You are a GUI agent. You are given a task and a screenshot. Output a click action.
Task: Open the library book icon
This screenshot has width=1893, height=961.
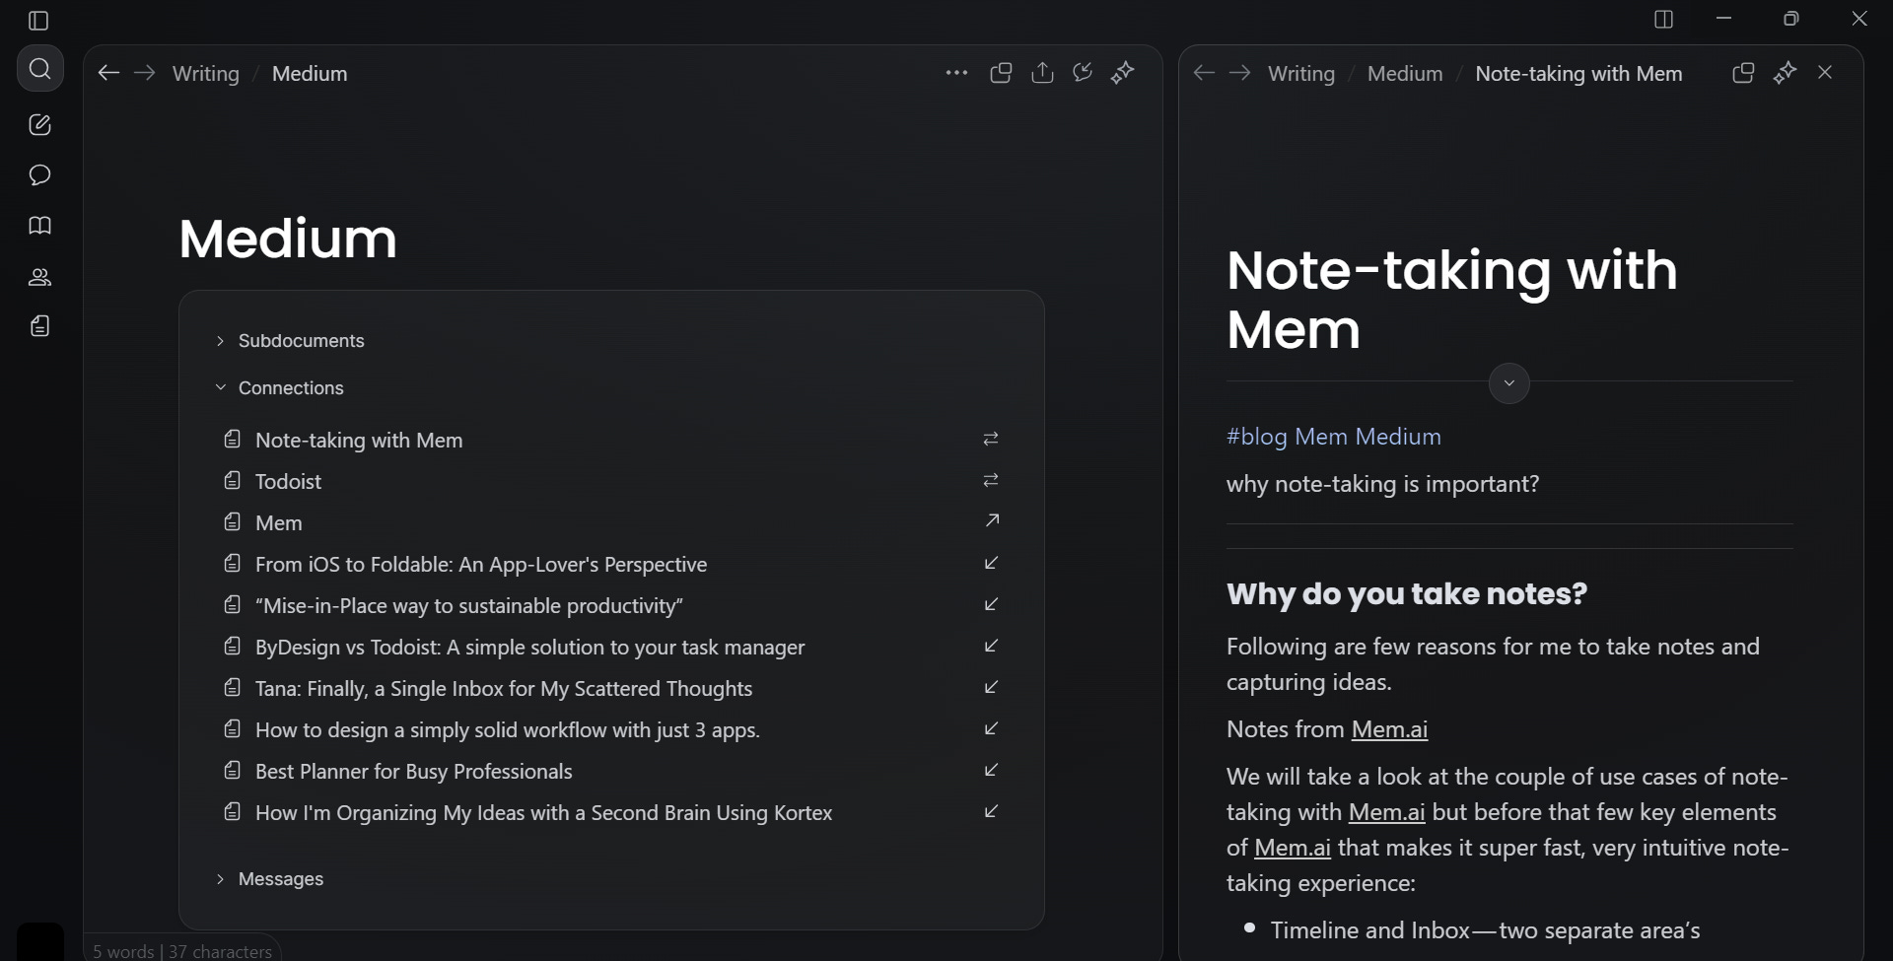(40, 226)
